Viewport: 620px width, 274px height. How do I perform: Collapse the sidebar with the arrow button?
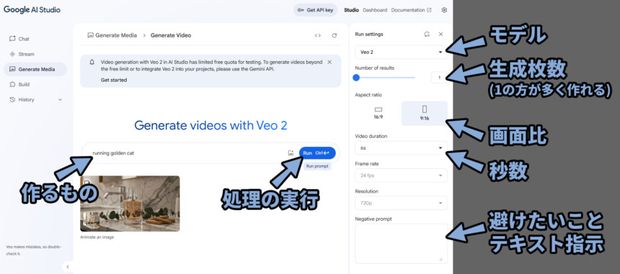[x=67, y=267]
